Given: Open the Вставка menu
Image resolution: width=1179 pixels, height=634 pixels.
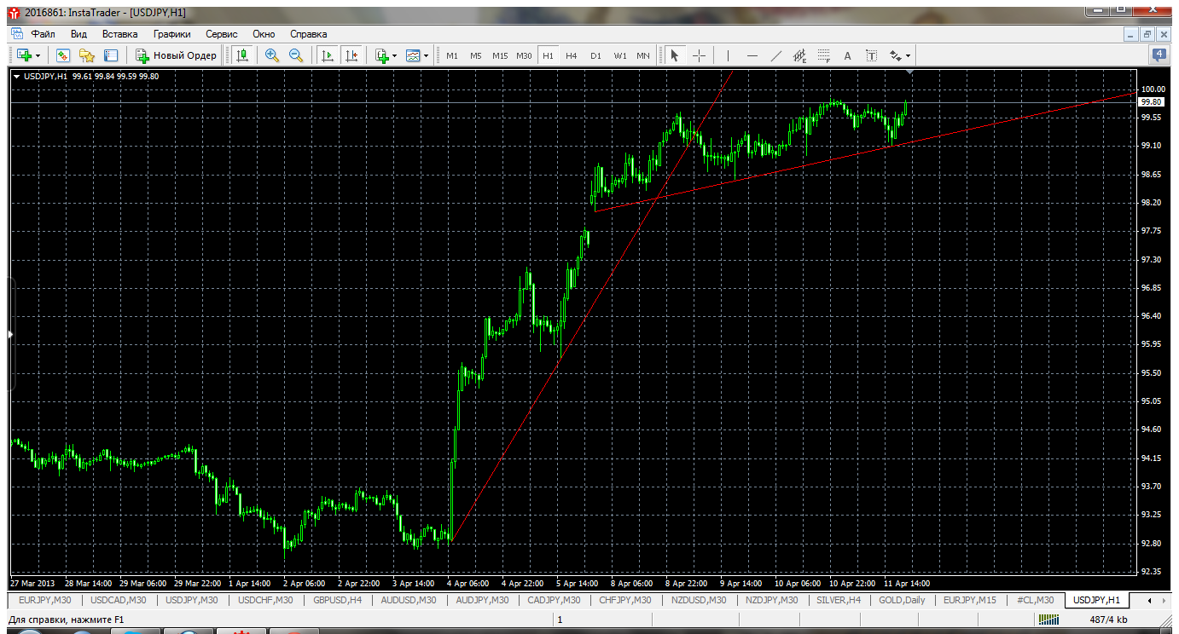Looking at the screenshot, I should coord(119,34).
